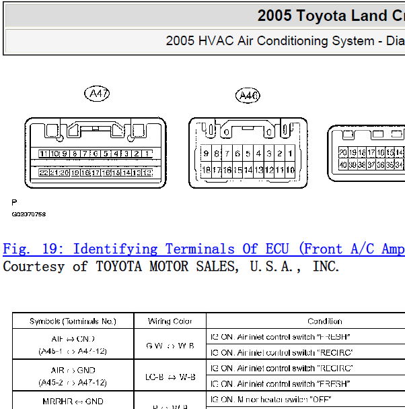The width and height of the screenshot is (405, 409).
Task: Select the A45-2 ↔ A47-12 terminal text
Action: coord(73,383)
